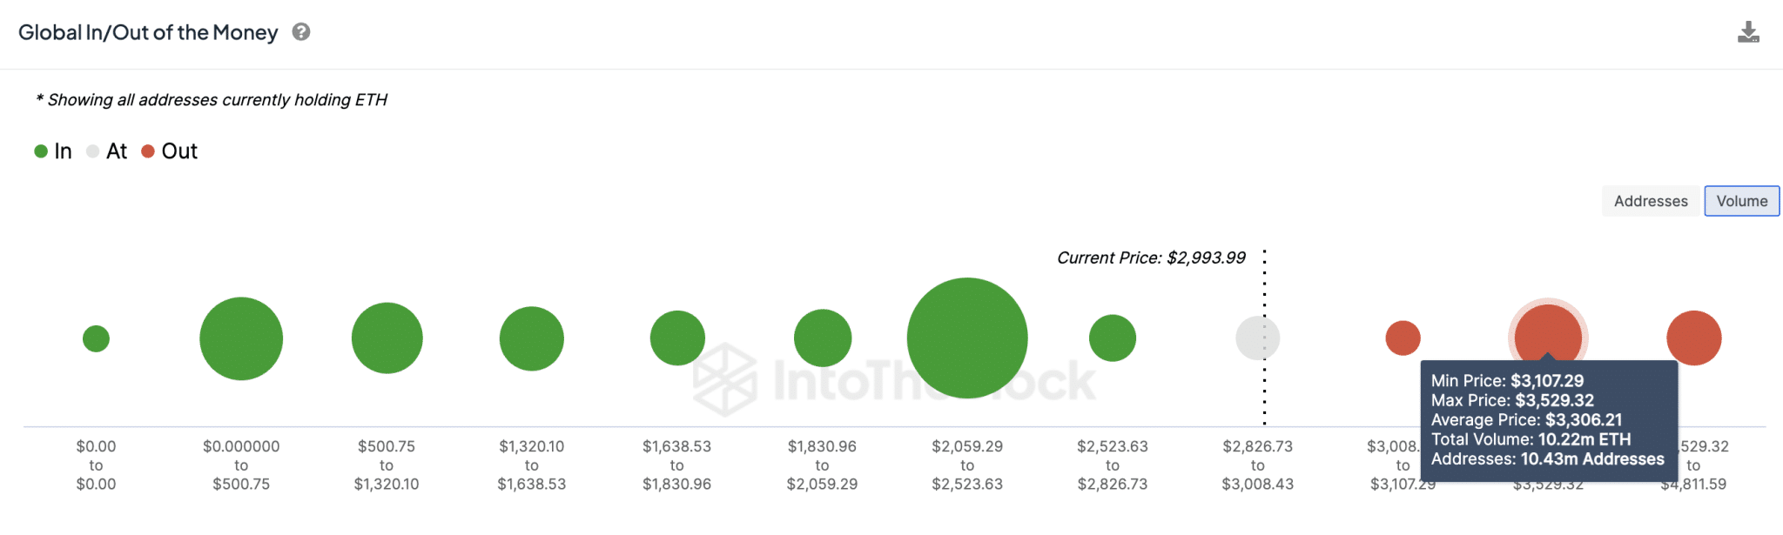Click the small red bubble near $3,008
1783x535 pixels.
(1403, 338)
